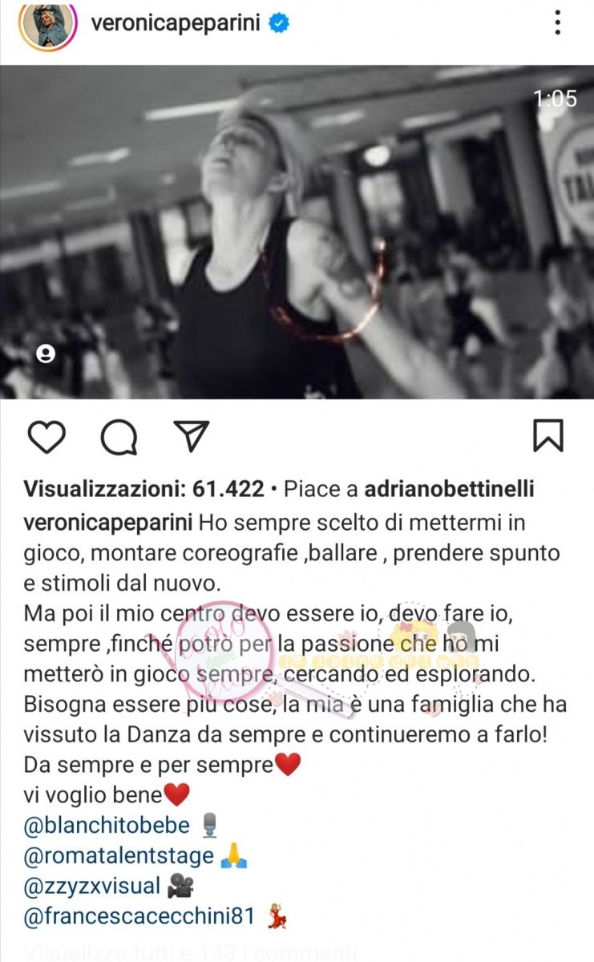View tagged people icon on video
Screen dimensions: 594x962
pyautogui.click(x=46, y=353)
